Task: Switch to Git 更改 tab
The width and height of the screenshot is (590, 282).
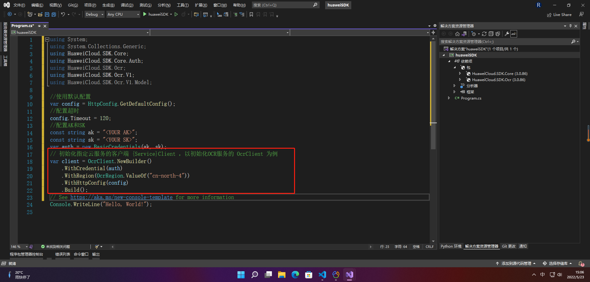Action: pyautogui.click(x=509, y=246)
